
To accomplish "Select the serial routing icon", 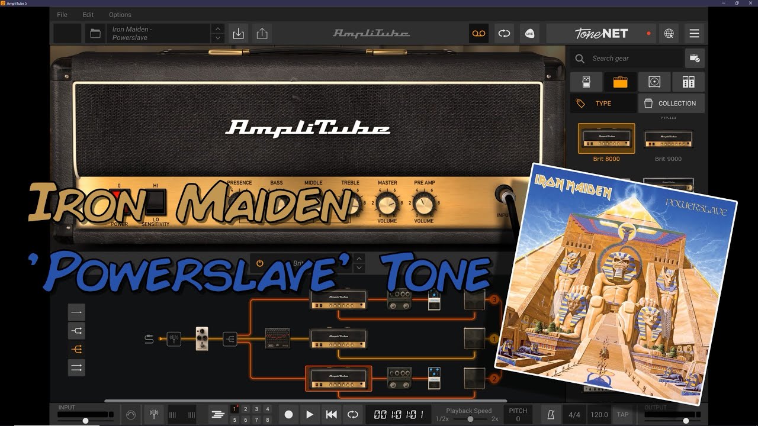I will point(76,312).
